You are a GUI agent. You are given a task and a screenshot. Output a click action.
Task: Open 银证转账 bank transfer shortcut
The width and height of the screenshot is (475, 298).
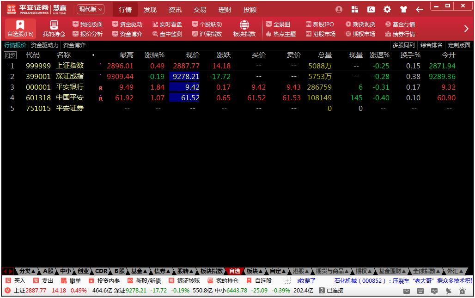pos(184,281)
